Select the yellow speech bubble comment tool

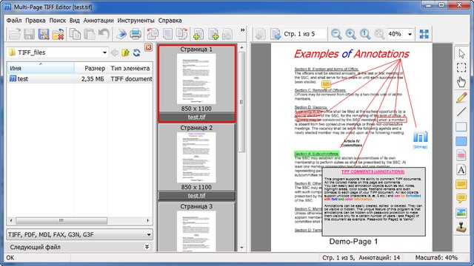(x=461, y=199)
